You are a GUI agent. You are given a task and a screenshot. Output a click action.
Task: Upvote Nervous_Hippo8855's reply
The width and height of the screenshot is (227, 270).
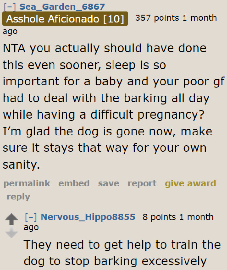pyautogui.click(x=12, y=219)
